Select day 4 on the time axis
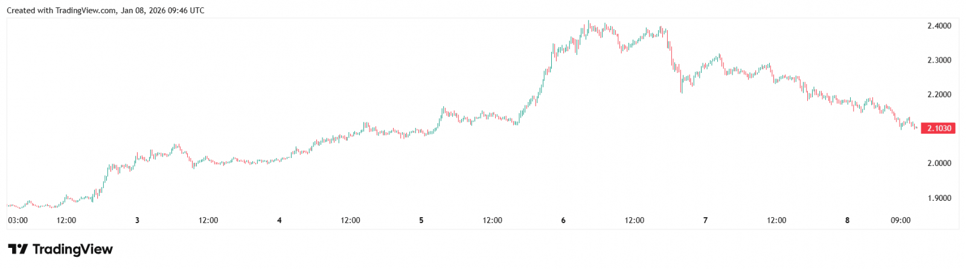The height and width of the screenshot is (269, 966). point(279,220)
